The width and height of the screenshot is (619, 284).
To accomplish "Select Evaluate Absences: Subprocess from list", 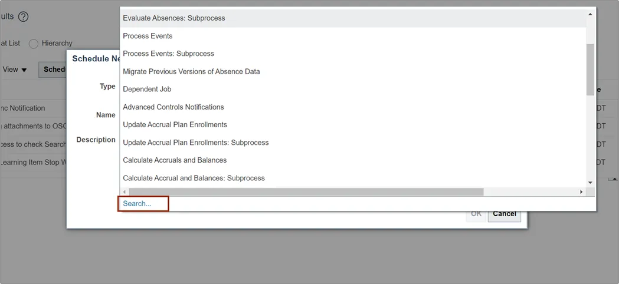I will coord(174,18).
